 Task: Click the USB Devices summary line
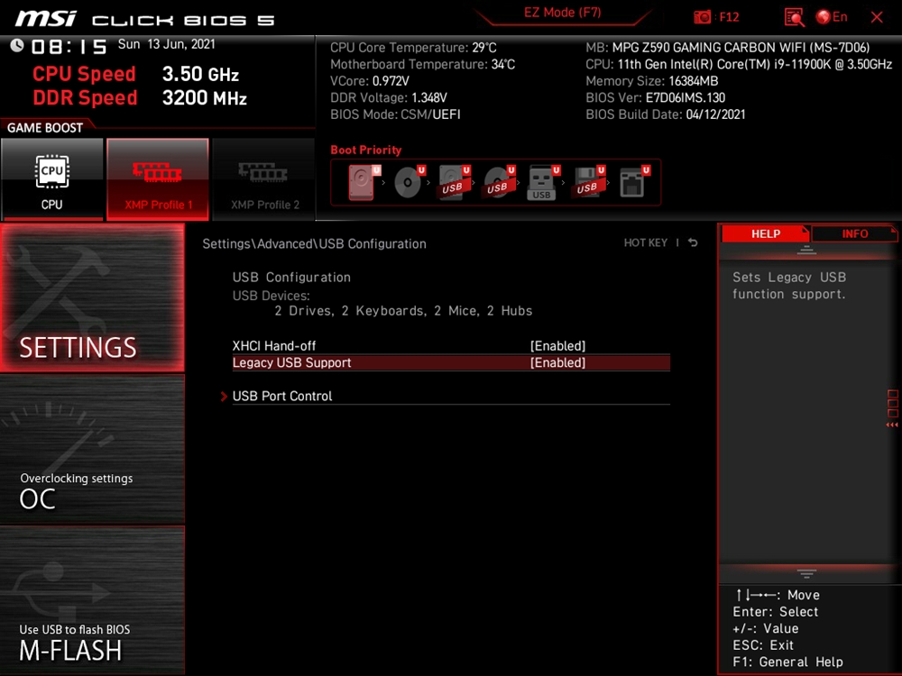(x=403, y=311)
